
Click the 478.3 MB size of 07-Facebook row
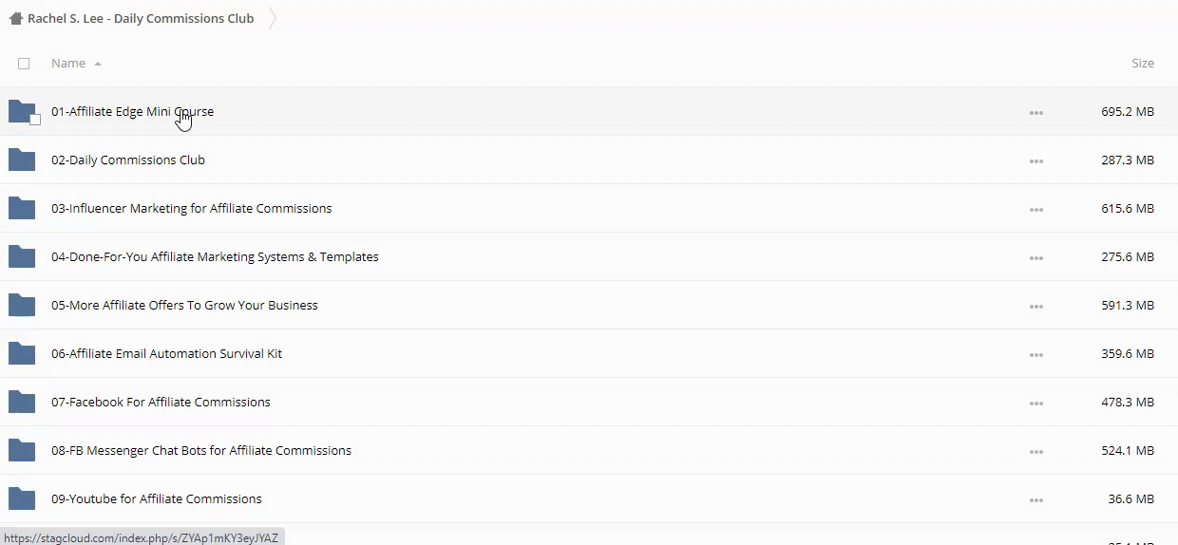tap(1127, 402)
